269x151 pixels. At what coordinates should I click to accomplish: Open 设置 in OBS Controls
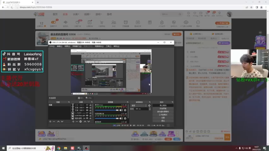coord(163,118)
